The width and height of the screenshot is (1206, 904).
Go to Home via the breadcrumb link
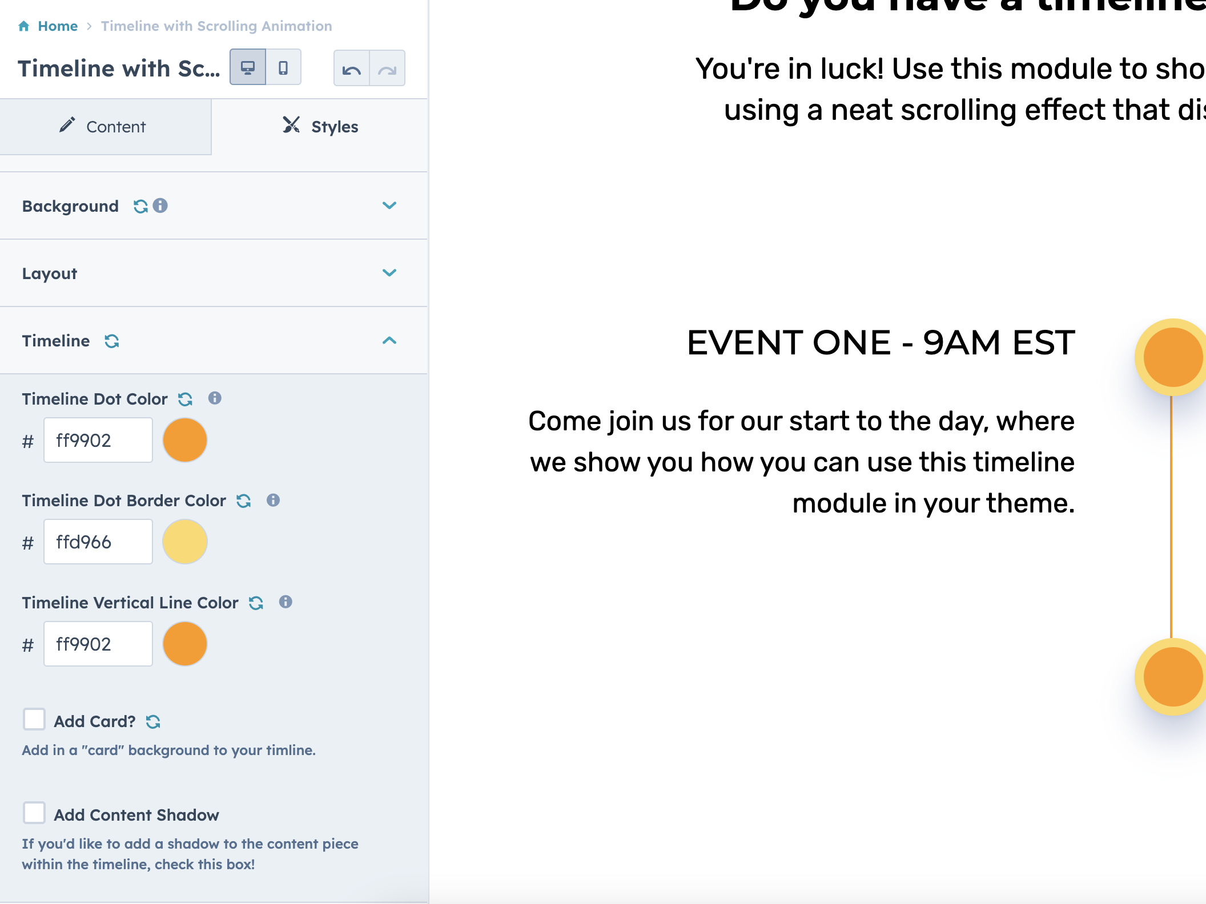coord(57,26)
